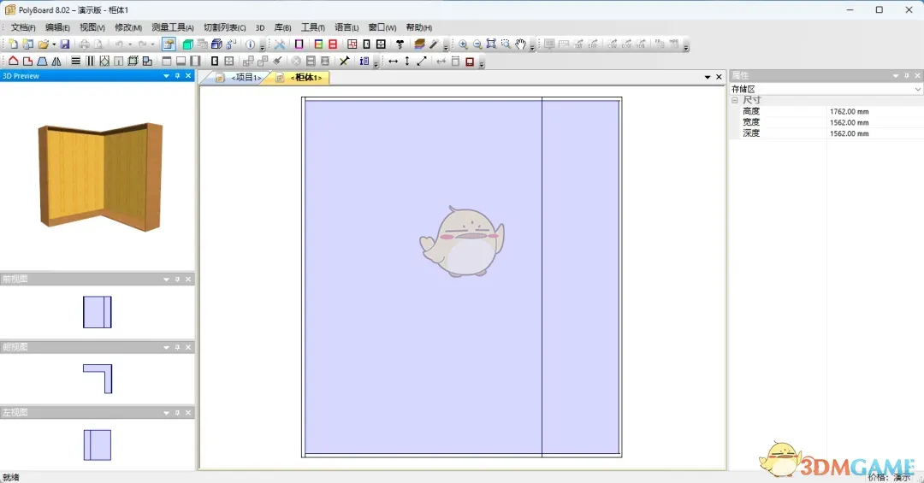Image resolution: width=924 pixels, height=483 pixels.
Task: Add vertical dividers with lines icon
Action: [90, 62]
